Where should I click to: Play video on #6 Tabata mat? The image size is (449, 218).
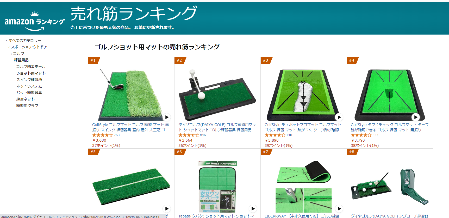(253, 209)
